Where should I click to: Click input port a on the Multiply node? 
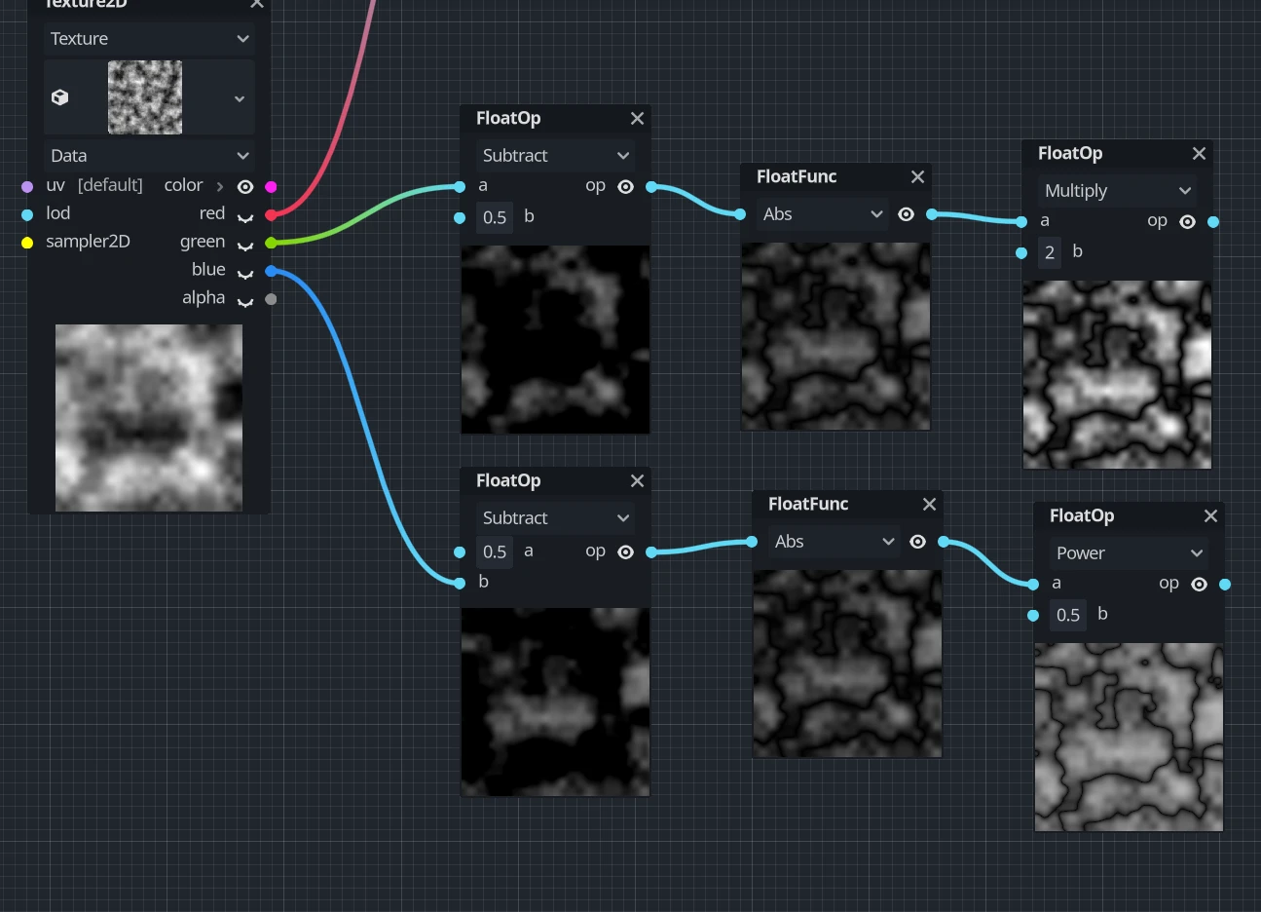(1021, 221)
